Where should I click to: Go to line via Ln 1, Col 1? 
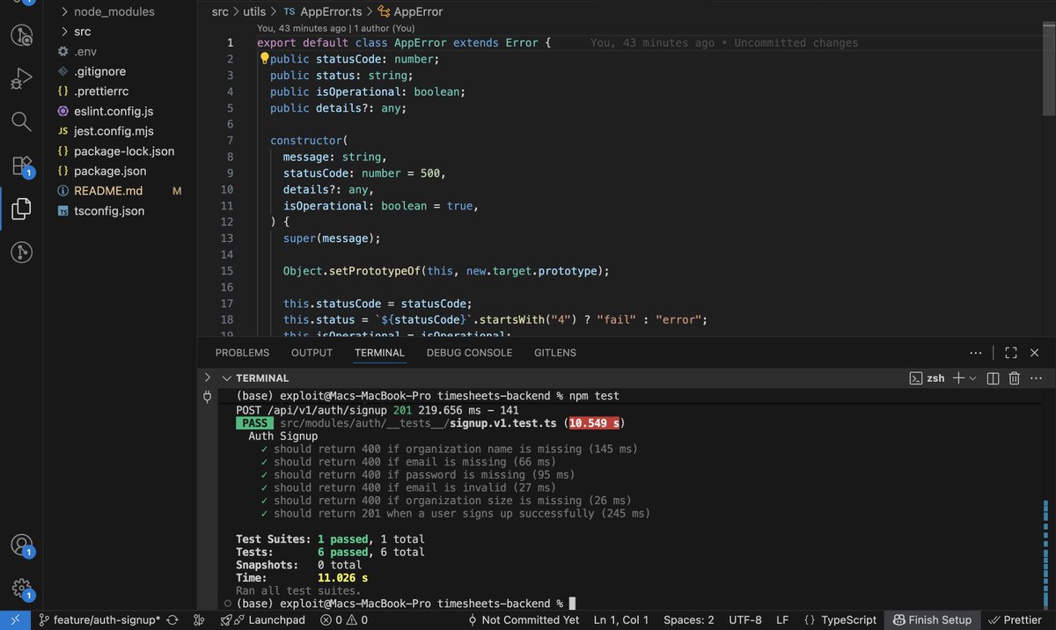[621, 619]
